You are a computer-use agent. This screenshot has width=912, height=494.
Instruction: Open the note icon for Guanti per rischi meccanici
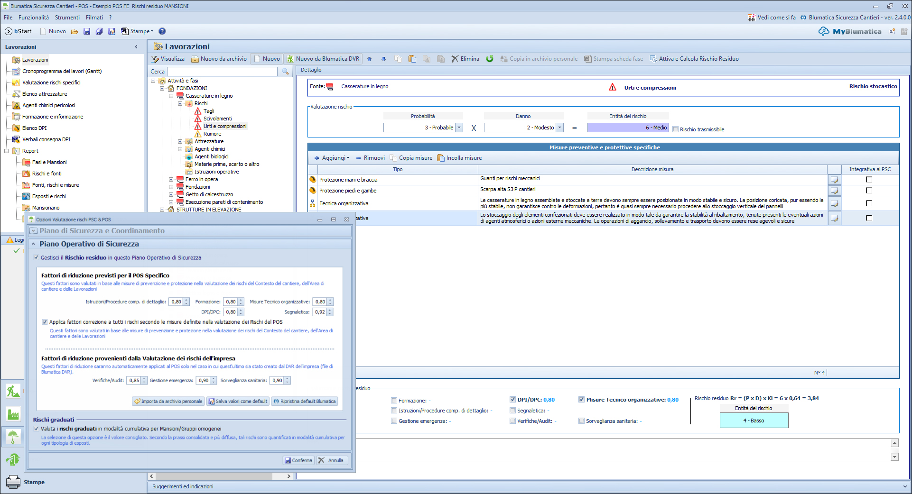(834, 180)
